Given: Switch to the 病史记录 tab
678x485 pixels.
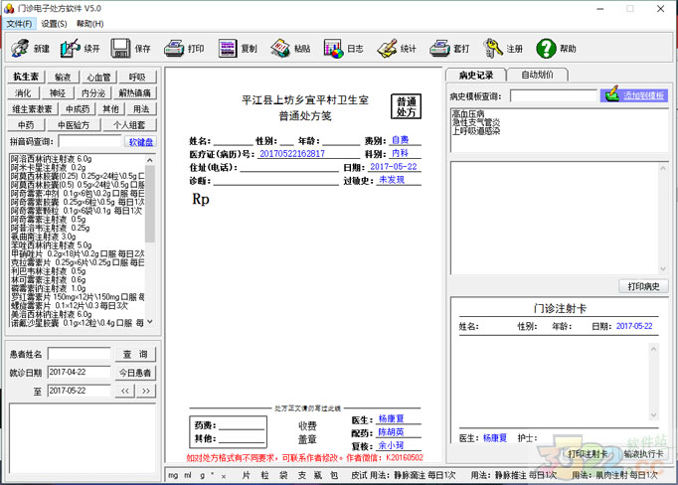Looking at the screenshot, I should point(475,76).
